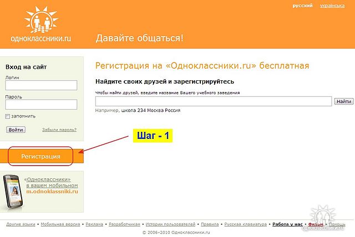
Task: Click the Давайте общаться! slogan
Action: pyautogui.click(x=139, y=38)
